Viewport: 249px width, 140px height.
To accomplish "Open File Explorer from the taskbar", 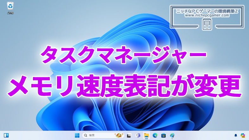I will pos(146,135).
